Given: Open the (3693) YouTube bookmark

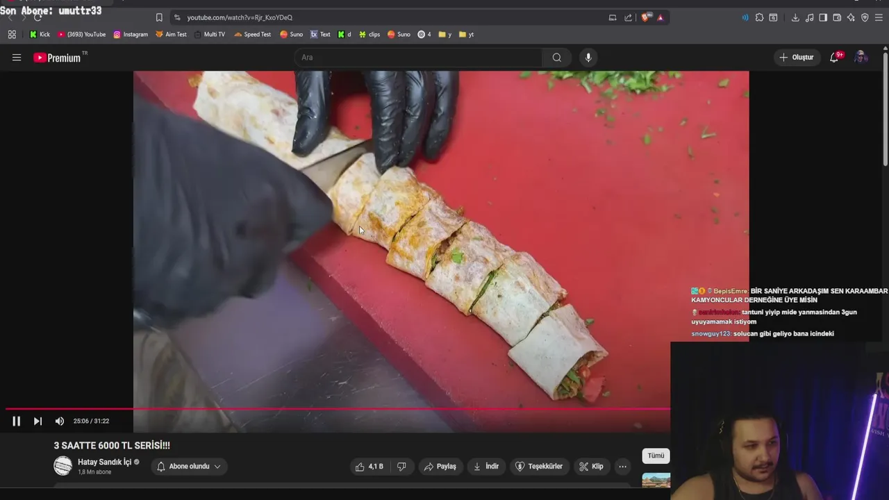Looking at the screenshot, I should tap(82, 34).
